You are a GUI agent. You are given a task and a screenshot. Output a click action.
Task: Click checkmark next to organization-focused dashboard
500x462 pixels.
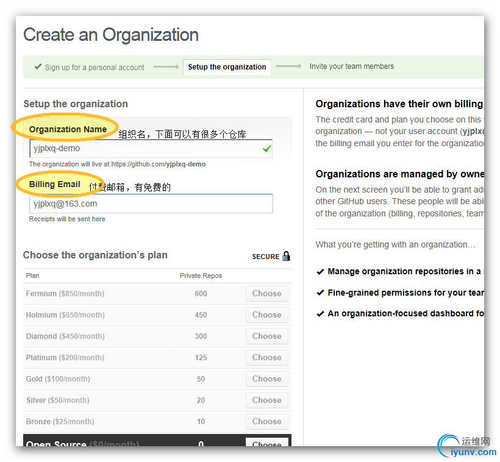[320, 314]
